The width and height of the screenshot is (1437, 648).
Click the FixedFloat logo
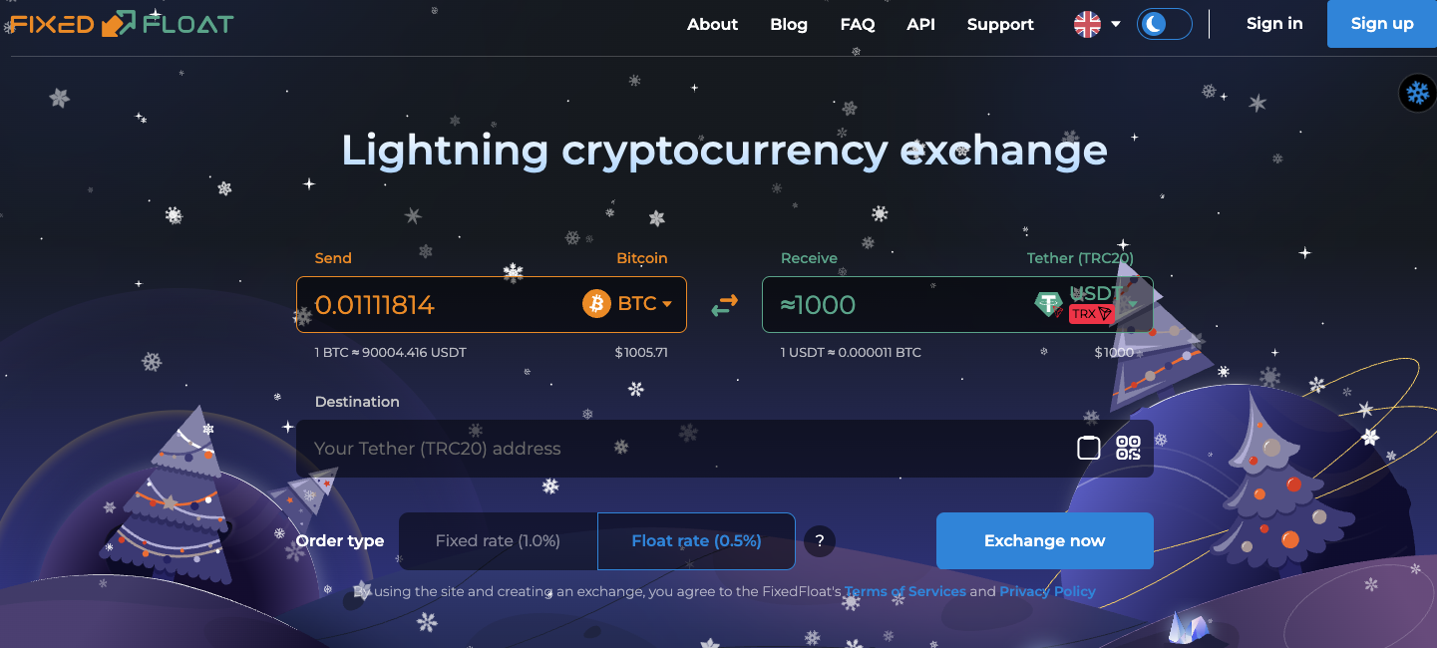pyautogui.click(x=118, y=22)
